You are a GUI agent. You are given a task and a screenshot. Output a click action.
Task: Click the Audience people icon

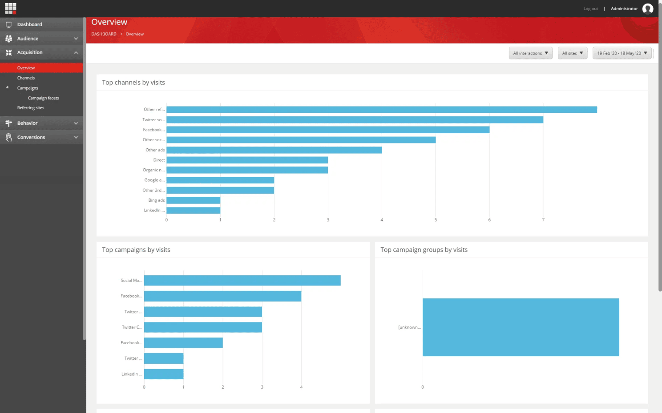(8, 38)
